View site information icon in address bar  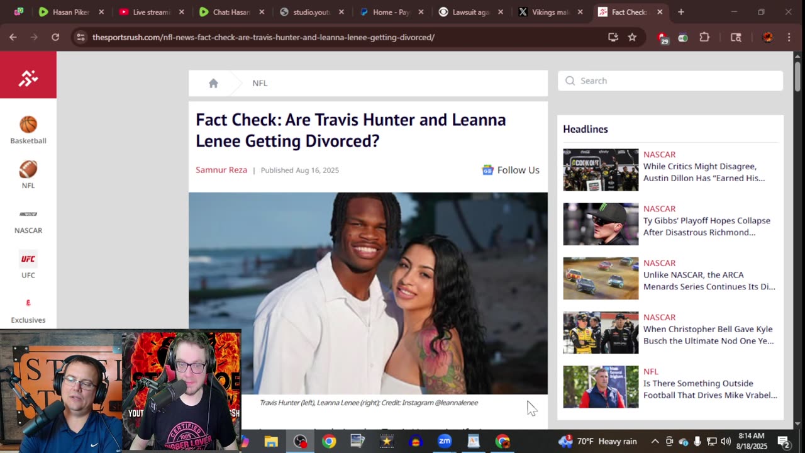pyautogui.click(x=80, y=37)
